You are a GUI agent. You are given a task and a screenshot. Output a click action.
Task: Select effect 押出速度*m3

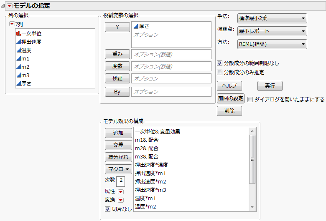click(150, 190)
